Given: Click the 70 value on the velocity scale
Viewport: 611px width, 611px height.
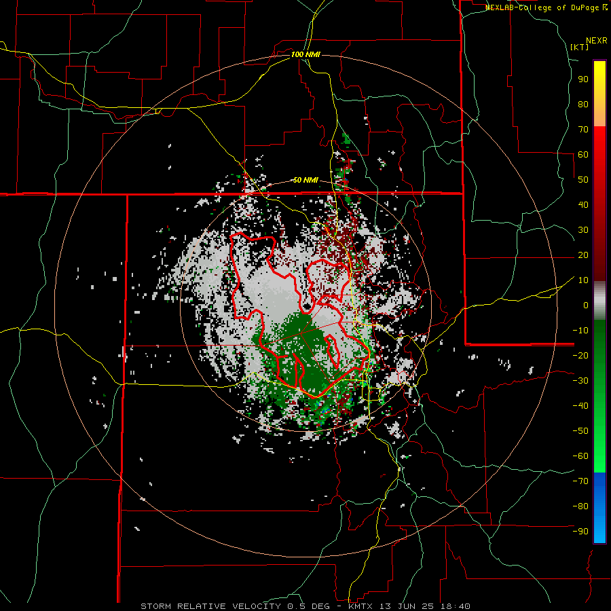Looking at the screenshot, I should click(583, 130).
